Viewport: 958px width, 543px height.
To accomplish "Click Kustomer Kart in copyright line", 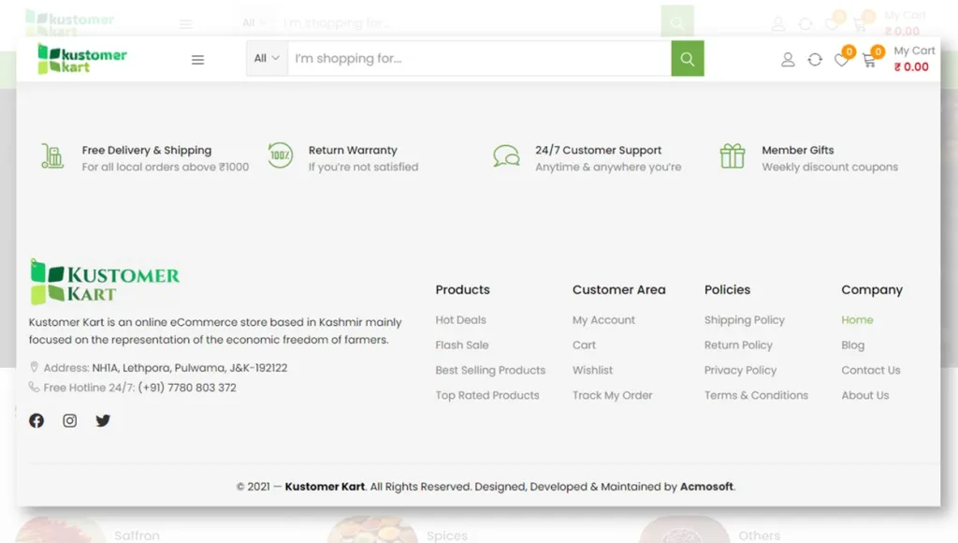I will 325,487.
